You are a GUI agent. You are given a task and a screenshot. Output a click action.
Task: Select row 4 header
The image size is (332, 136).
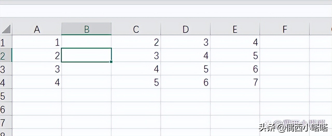3,82
